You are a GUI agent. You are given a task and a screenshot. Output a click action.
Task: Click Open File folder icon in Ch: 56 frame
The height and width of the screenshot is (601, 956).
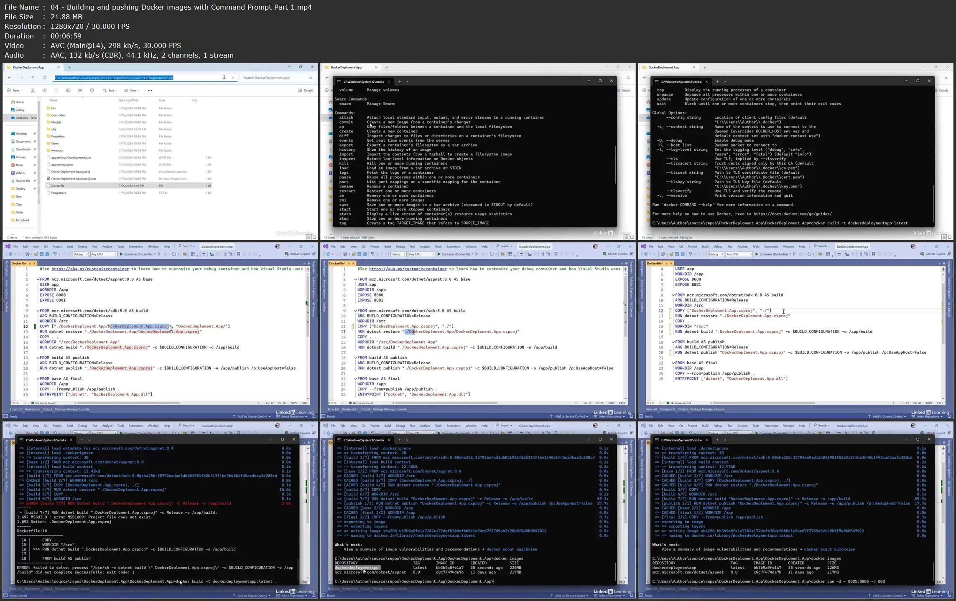point(36,254)
